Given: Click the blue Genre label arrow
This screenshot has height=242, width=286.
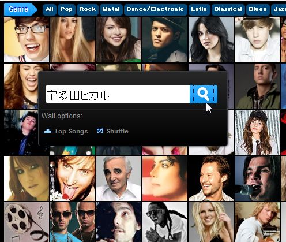Looking at the screenshot, I should [20, 9].
